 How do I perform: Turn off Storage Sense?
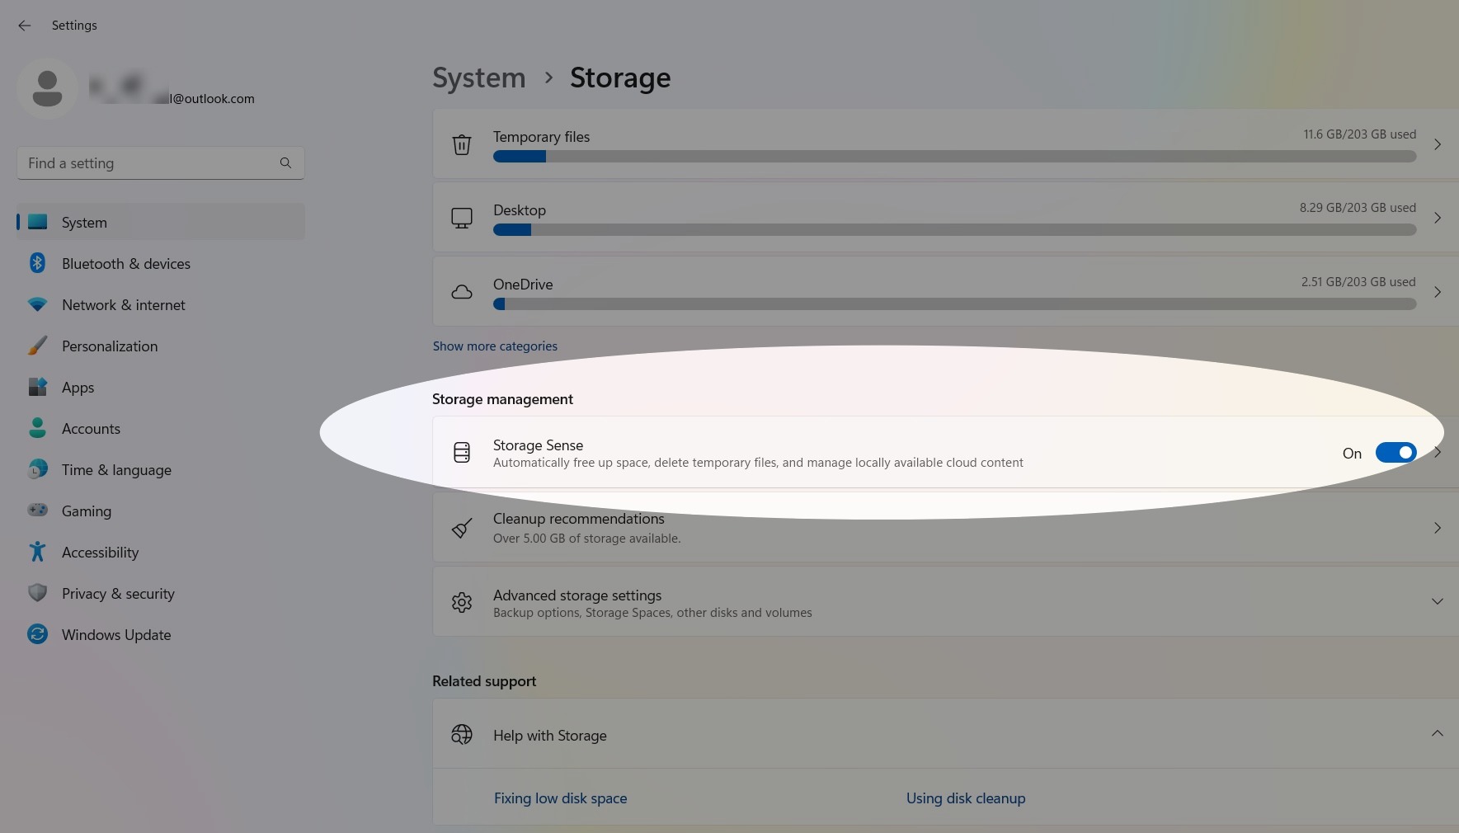coord(1395,452)
